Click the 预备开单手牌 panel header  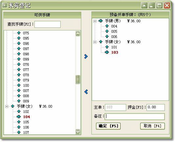(130, 15)
